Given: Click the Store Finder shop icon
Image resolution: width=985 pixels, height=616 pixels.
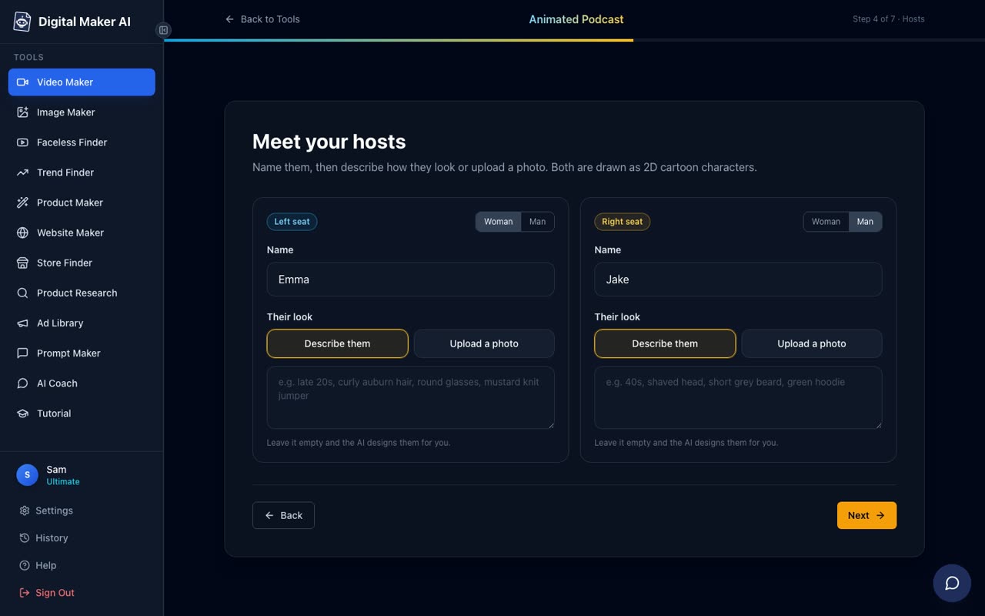Looking at the screenshot, I should [x=22, y=263].
